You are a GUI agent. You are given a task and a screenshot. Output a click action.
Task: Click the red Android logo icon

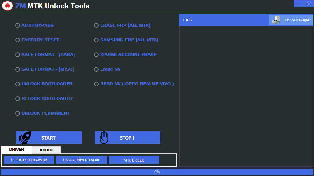coord(7,6)
